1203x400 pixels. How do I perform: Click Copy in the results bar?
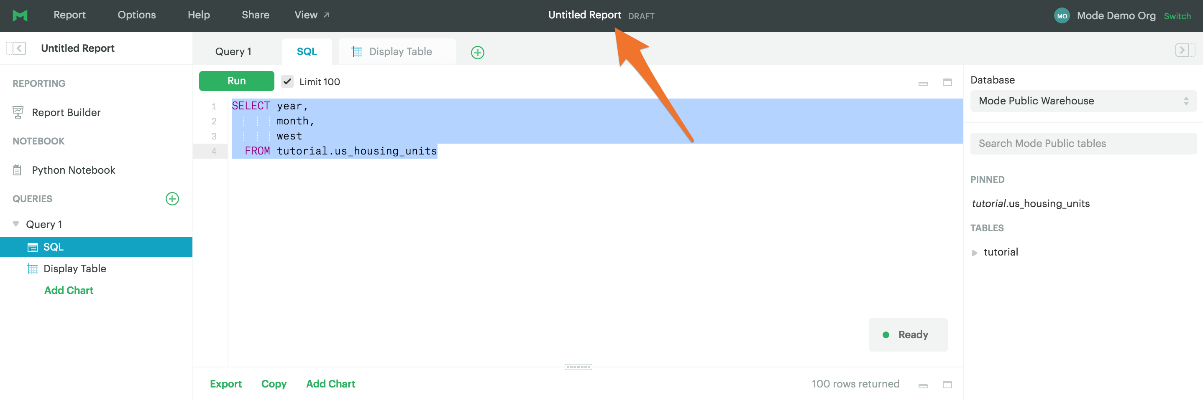coord(274,384)
